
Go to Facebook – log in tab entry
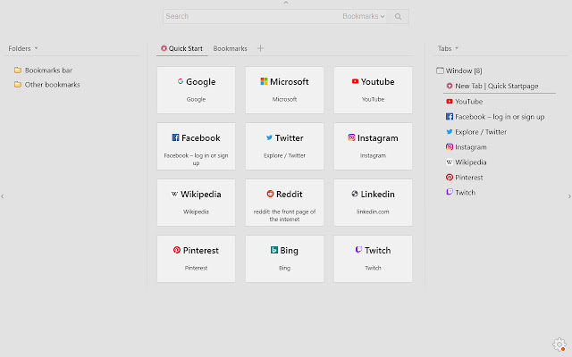(500, 117)
